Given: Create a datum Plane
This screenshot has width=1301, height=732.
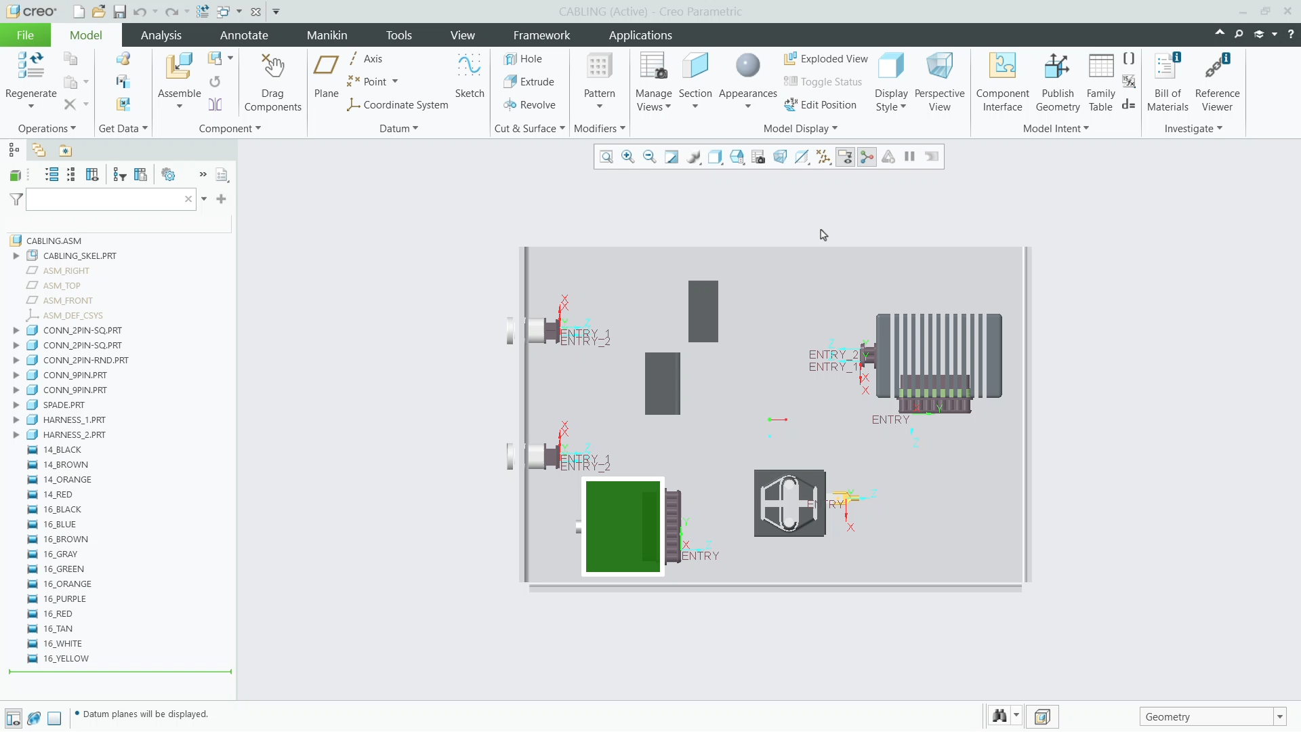Looking at the screenshot, I should click(326, 76).
